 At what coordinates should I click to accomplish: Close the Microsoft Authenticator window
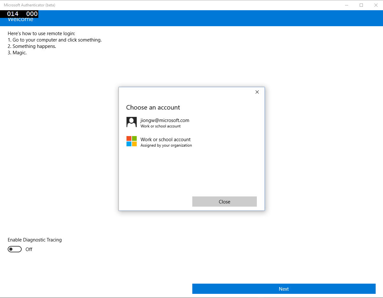[x=376, y=5]
